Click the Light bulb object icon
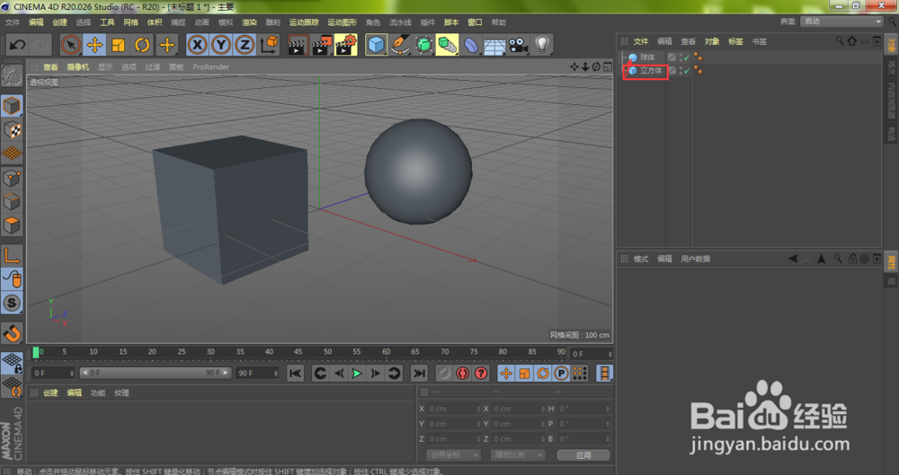Viewport: 899px width, 475px height. point(542,45)
